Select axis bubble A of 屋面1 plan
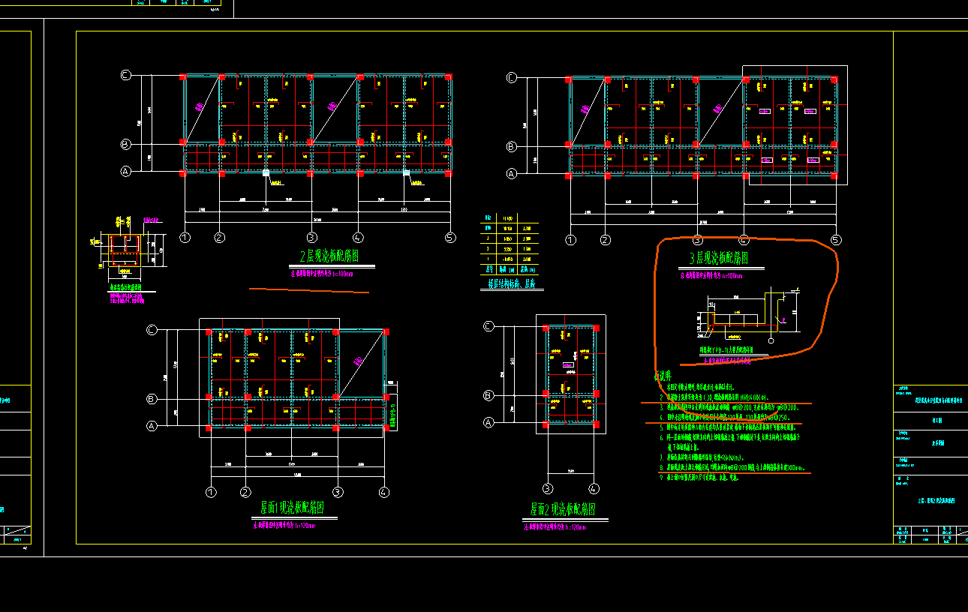 [152, 426]
